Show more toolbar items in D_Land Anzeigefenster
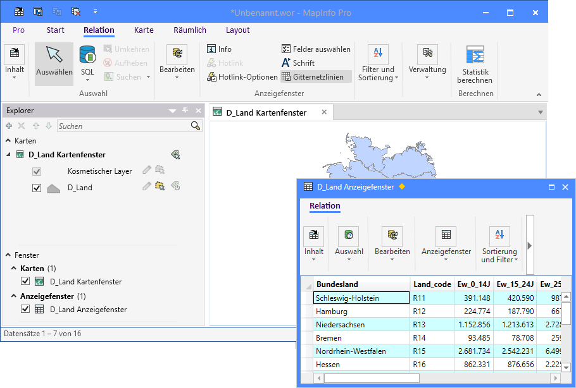This screenshot has height=388, width=576. click(x=530, y=245)
